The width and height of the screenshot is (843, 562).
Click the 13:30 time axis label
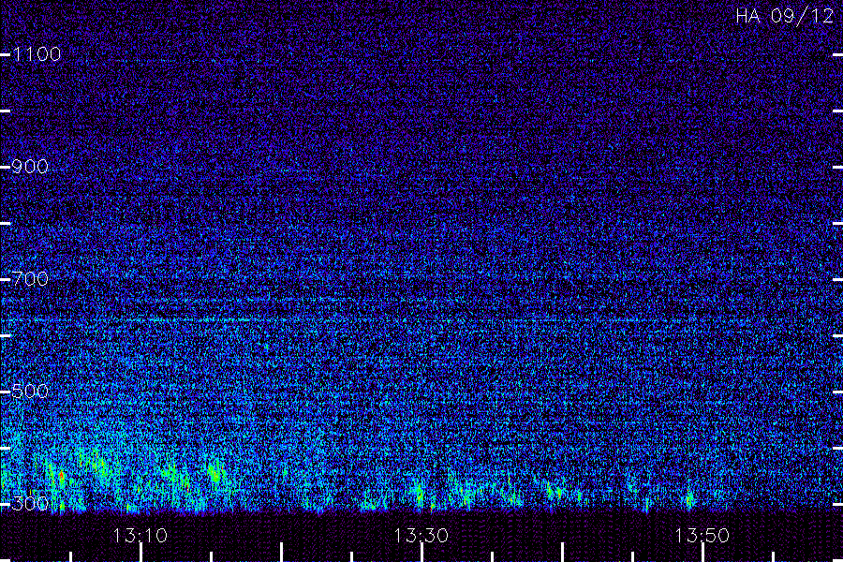(421, 536)
